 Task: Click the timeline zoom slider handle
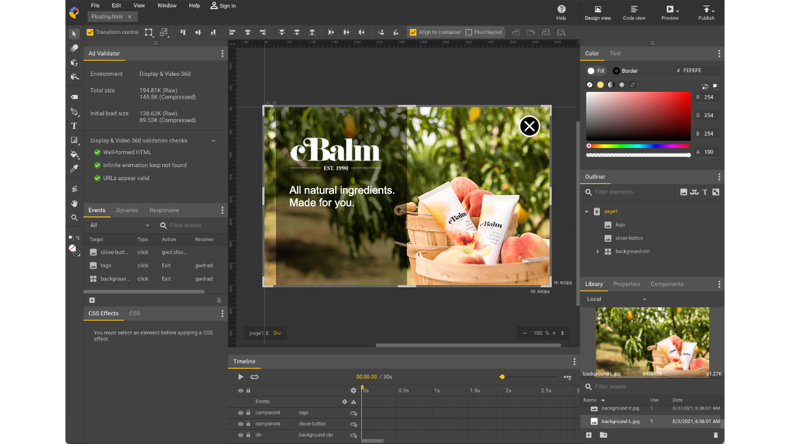(502, 377)
